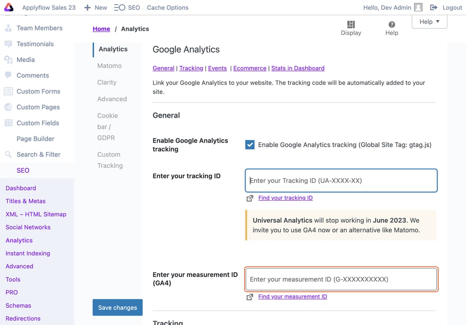Click the plus New icon
This screenshot has width=466, height=325.
(88, 8)
